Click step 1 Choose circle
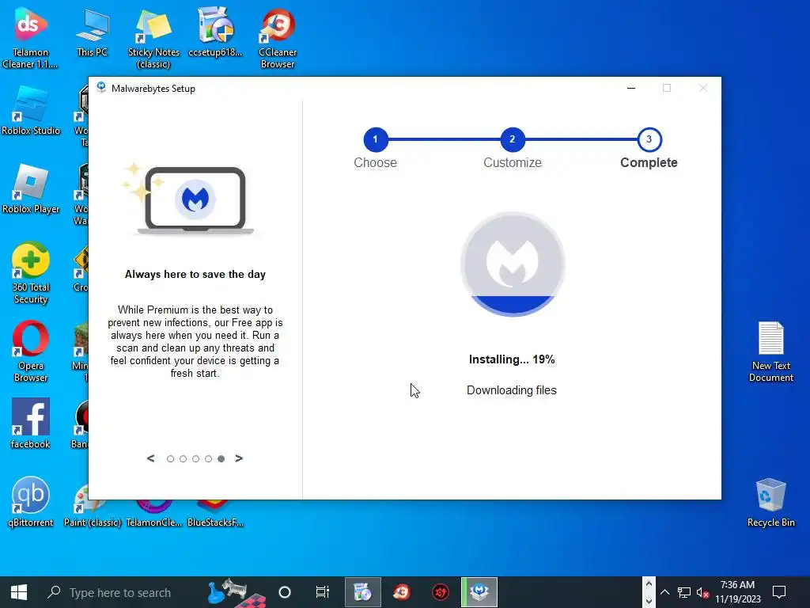The image size is (810, 608). [x=376, y=139]
